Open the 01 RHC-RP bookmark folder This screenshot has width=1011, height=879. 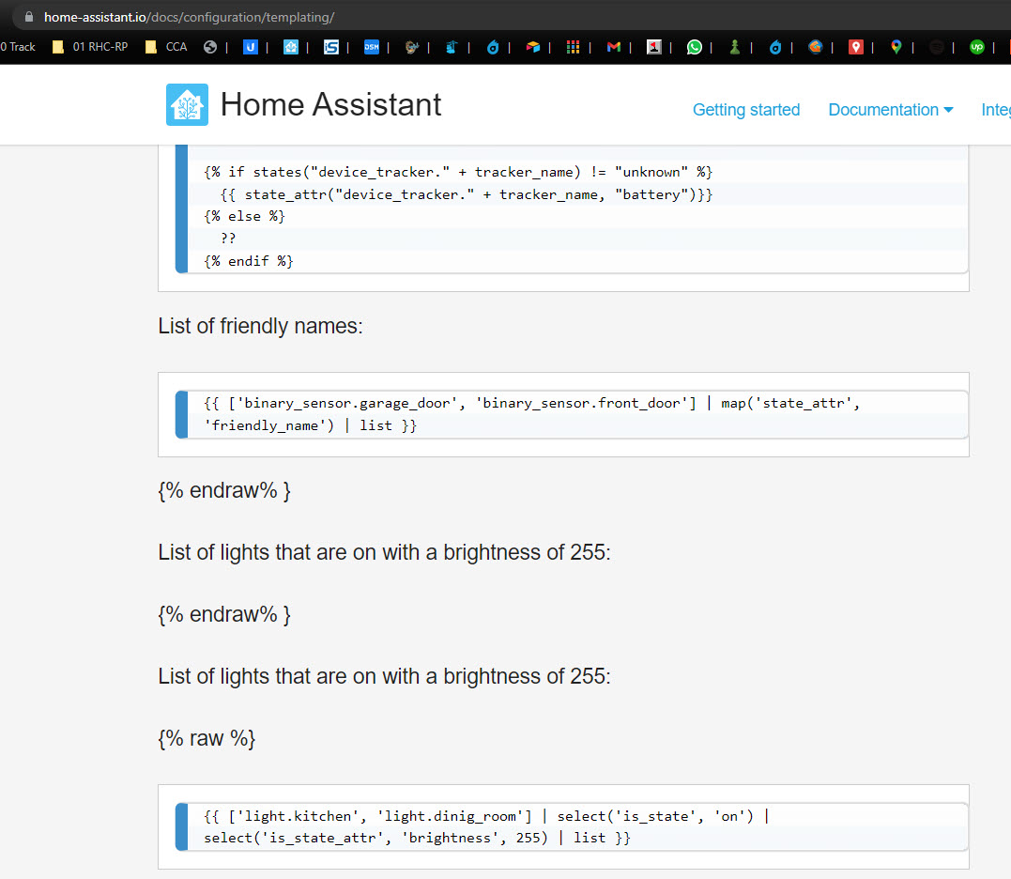click(90, 47)
